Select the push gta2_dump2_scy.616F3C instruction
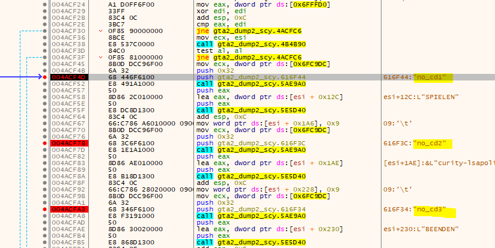 pyautogui.click(x=251, y=144)
